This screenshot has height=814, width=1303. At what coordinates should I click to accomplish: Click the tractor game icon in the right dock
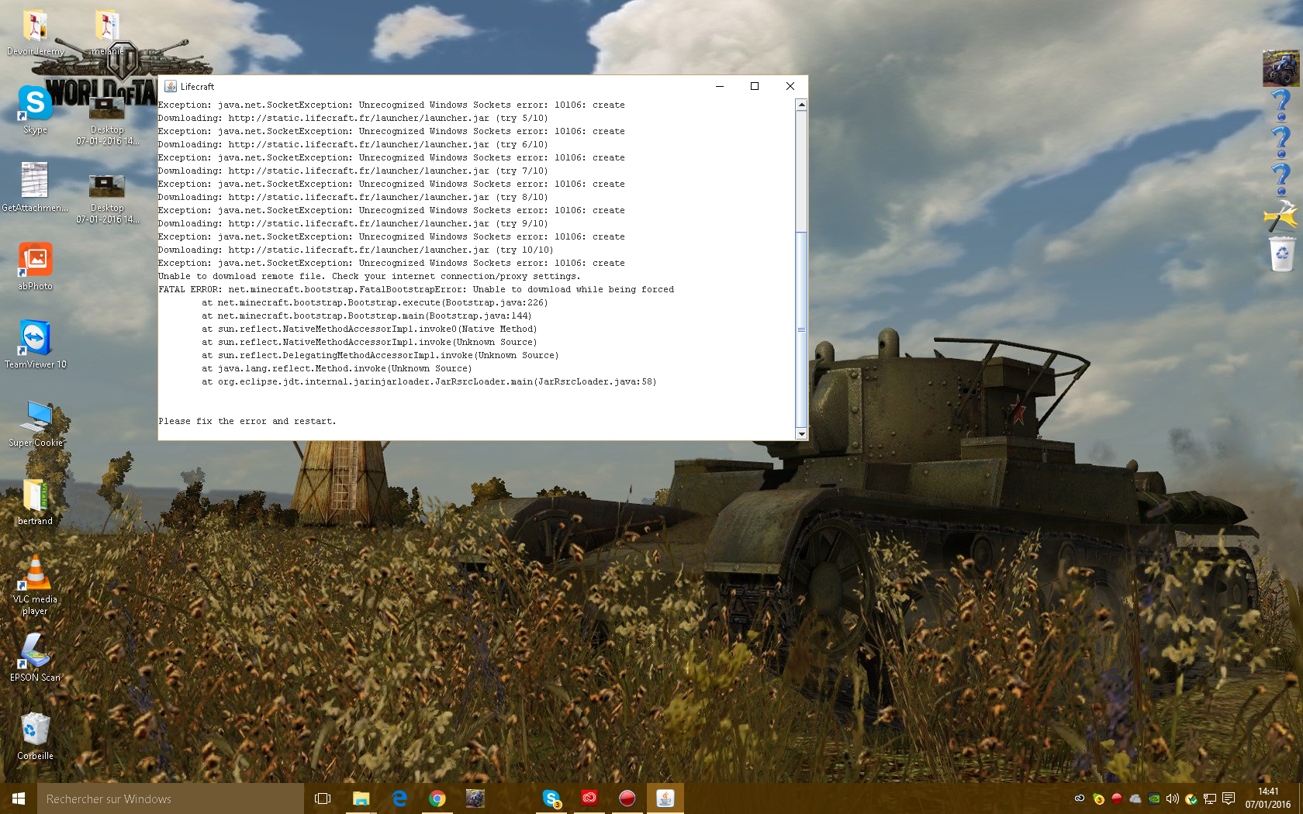tap(1281, 67)
